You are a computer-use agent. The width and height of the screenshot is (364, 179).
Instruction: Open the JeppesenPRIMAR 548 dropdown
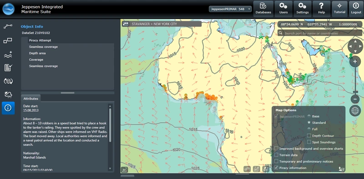pyautogui.click(x=230, y=9)
